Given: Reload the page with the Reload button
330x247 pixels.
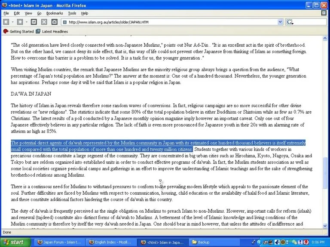Looking at the screenshot, I should pyautogui.click(x=34, y=22).
